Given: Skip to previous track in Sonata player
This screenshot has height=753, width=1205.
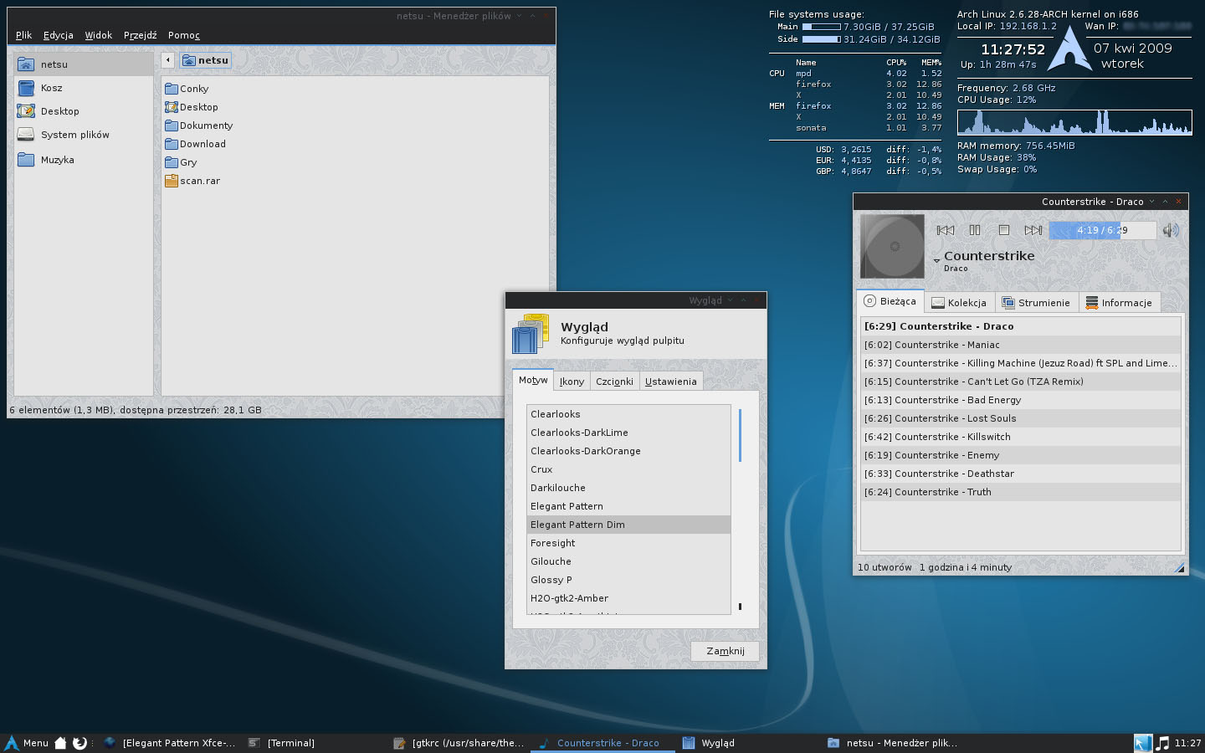Looking at the screenshot, I should (x=946, y=230).
